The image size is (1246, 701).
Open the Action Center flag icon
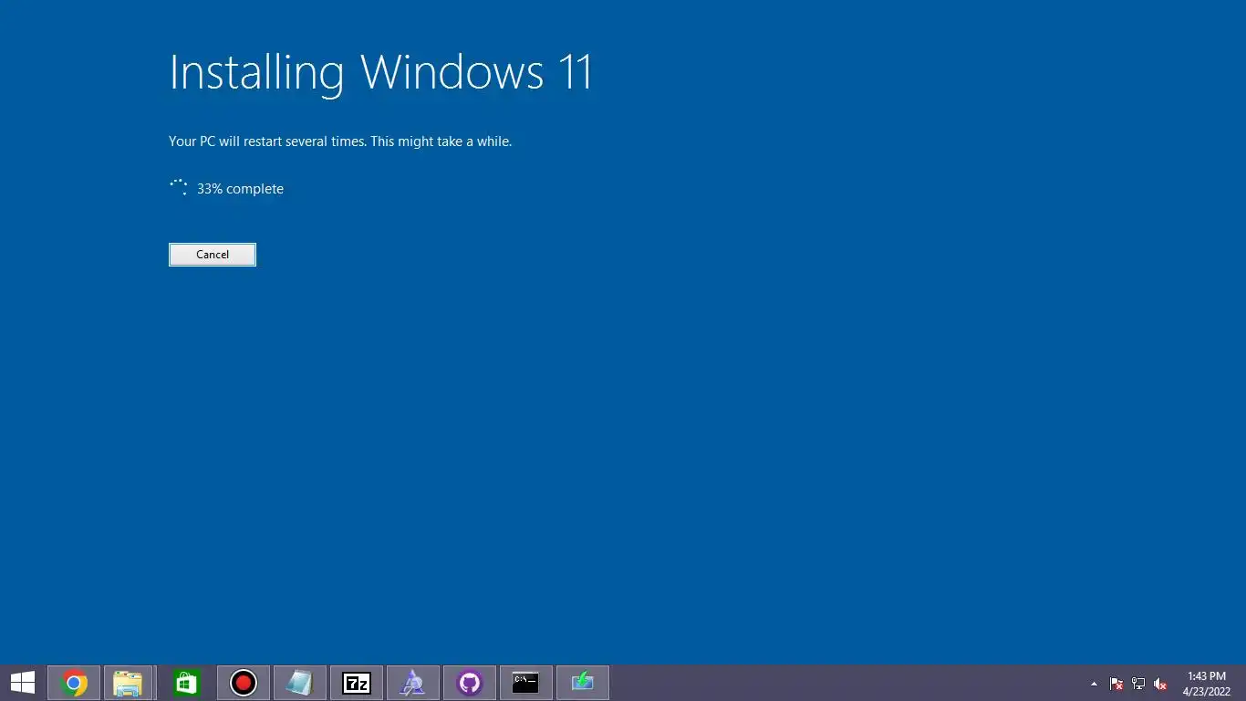pos(1116,684)
